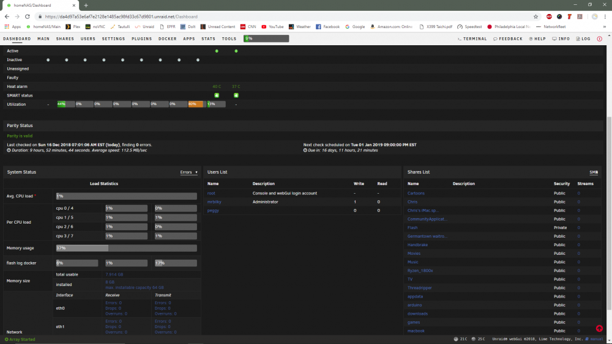Open the Ryzen_1800x share
Image resolution: width=612 pixels, height=344 pixels.
pyautogui.click(x=420, y=270)
